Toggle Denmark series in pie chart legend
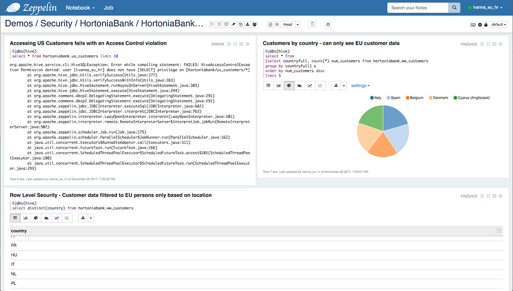This screenshot has width=513, height=291. click(439, 98)
